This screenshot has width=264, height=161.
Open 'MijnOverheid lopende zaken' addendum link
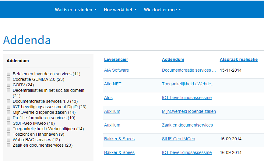click(x=189, y=111)
